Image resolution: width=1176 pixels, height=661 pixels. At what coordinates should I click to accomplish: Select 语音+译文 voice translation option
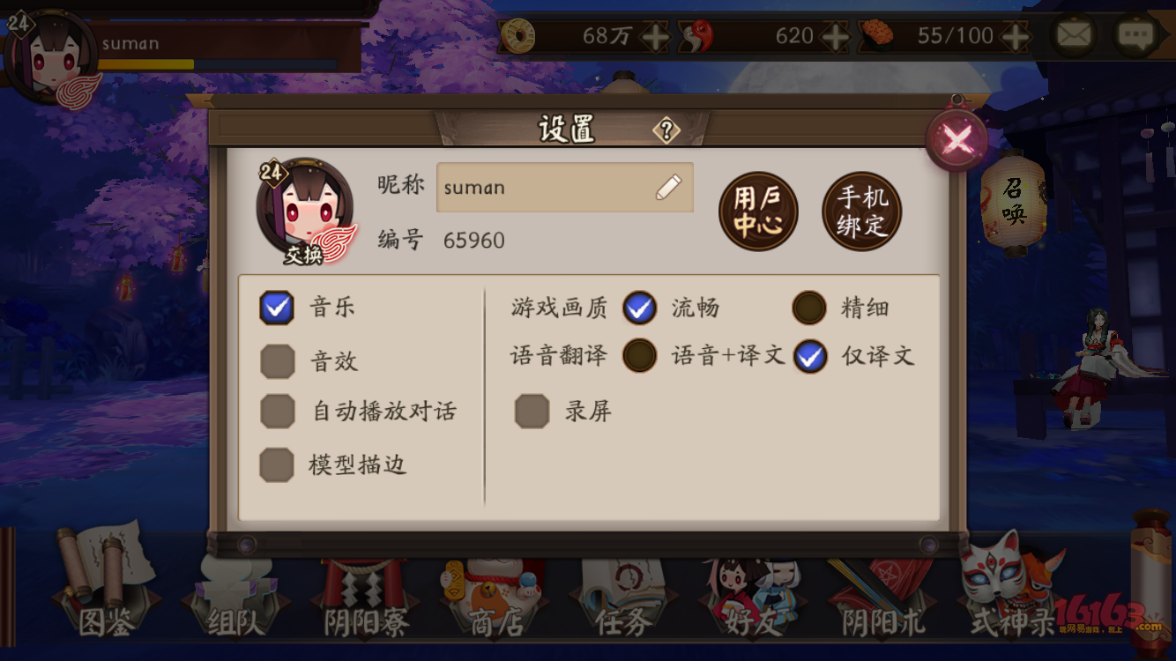[x=639, y=356]
